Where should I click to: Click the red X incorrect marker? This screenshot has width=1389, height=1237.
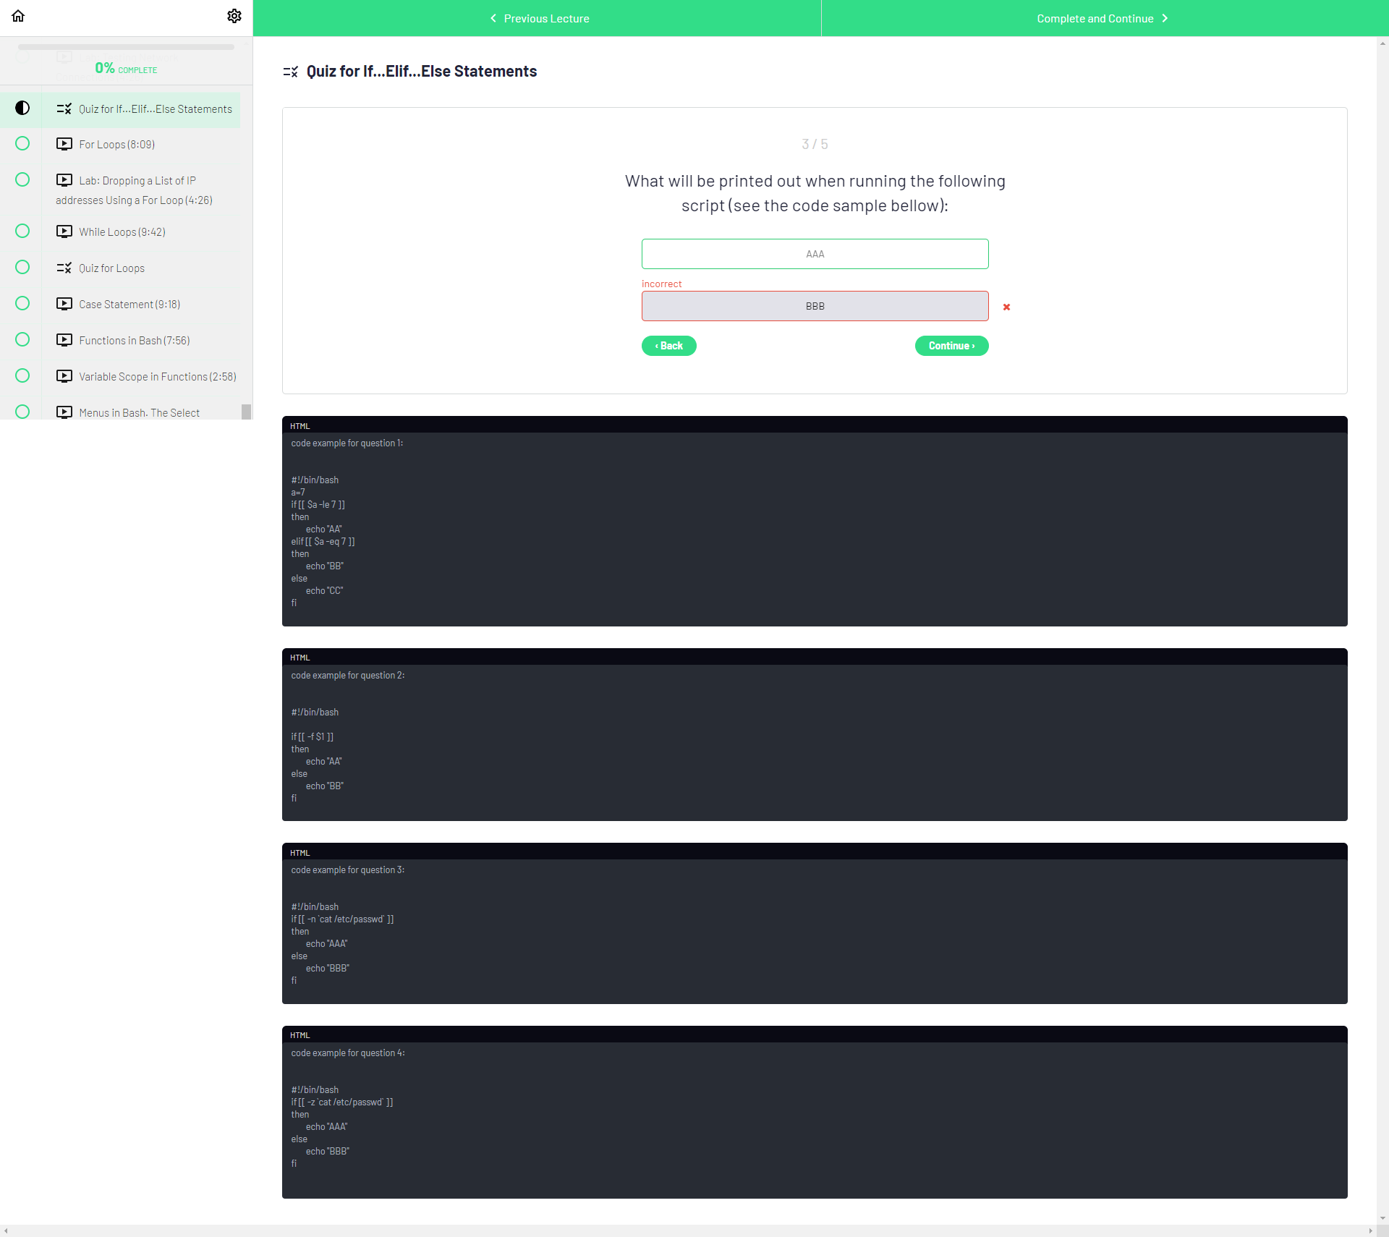1006,307
